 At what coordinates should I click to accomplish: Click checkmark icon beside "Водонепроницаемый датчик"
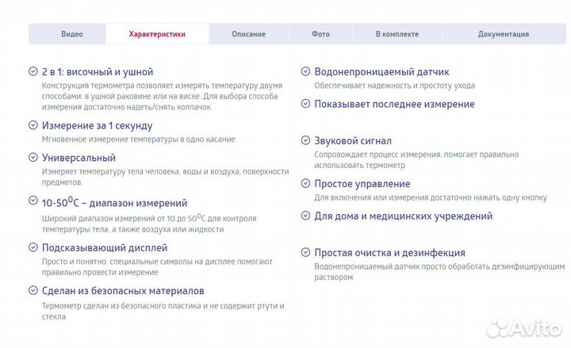pos(305,71)
